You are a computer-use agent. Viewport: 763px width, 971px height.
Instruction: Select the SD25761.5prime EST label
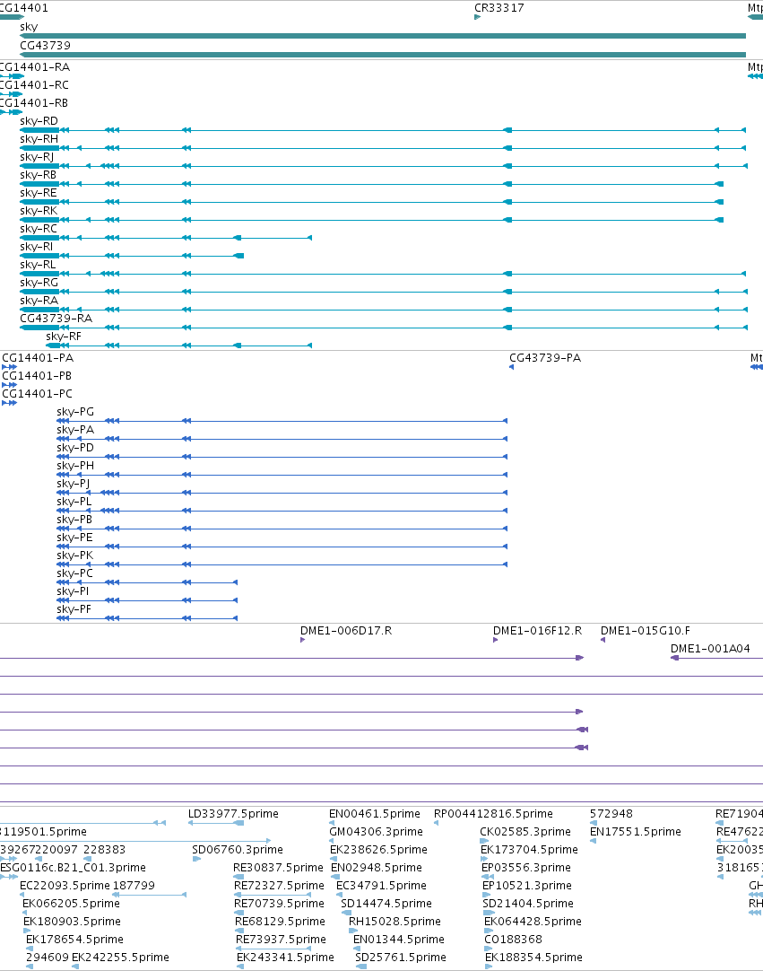(401, 958)
